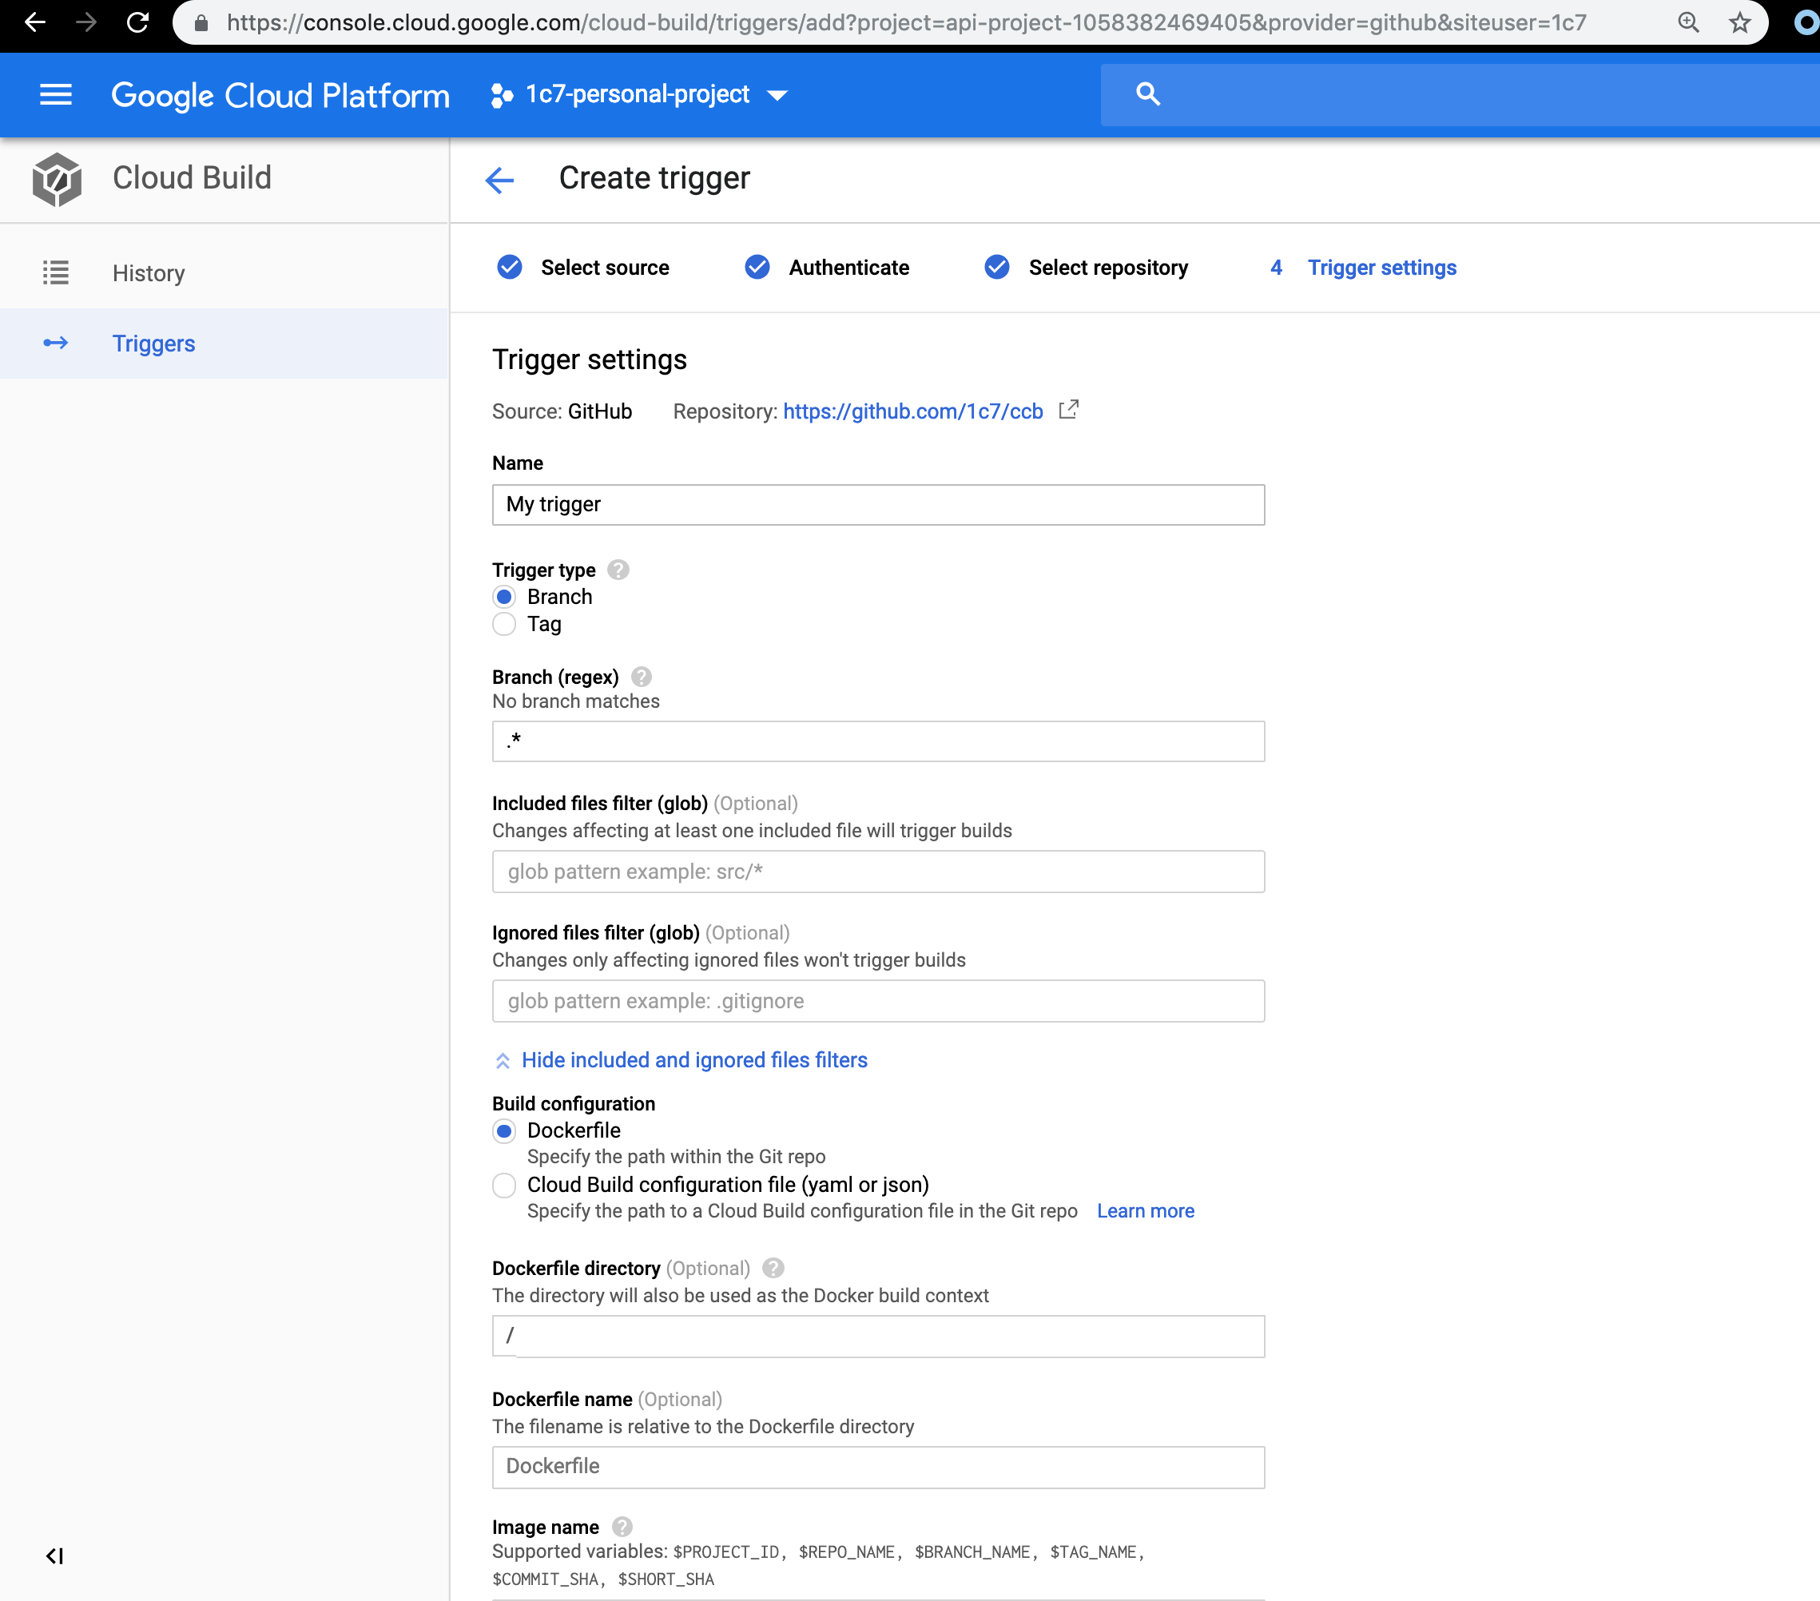Open repository external link icon
1820x1601 pixels.
1068,410
